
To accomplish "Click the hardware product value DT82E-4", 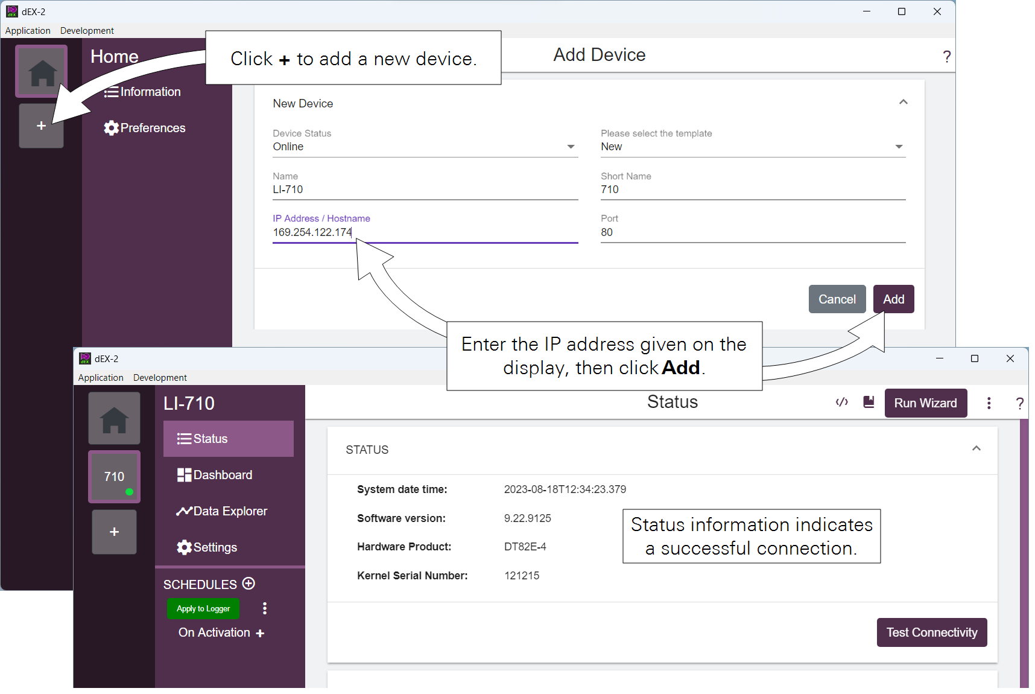I will pos(525,547).
